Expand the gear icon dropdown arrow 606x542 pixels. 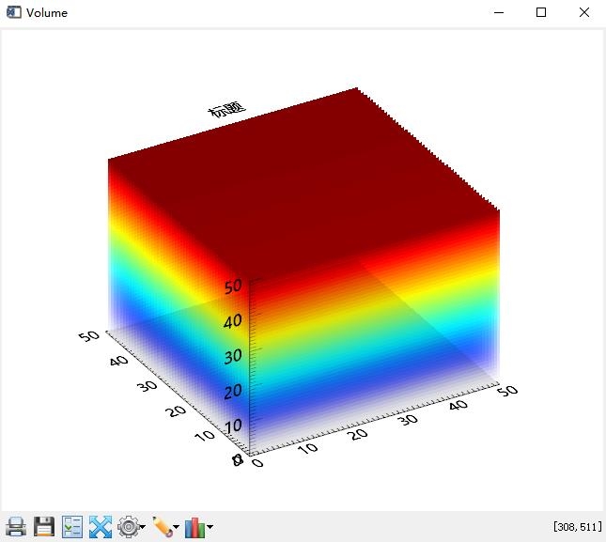[x=143, y=528]
